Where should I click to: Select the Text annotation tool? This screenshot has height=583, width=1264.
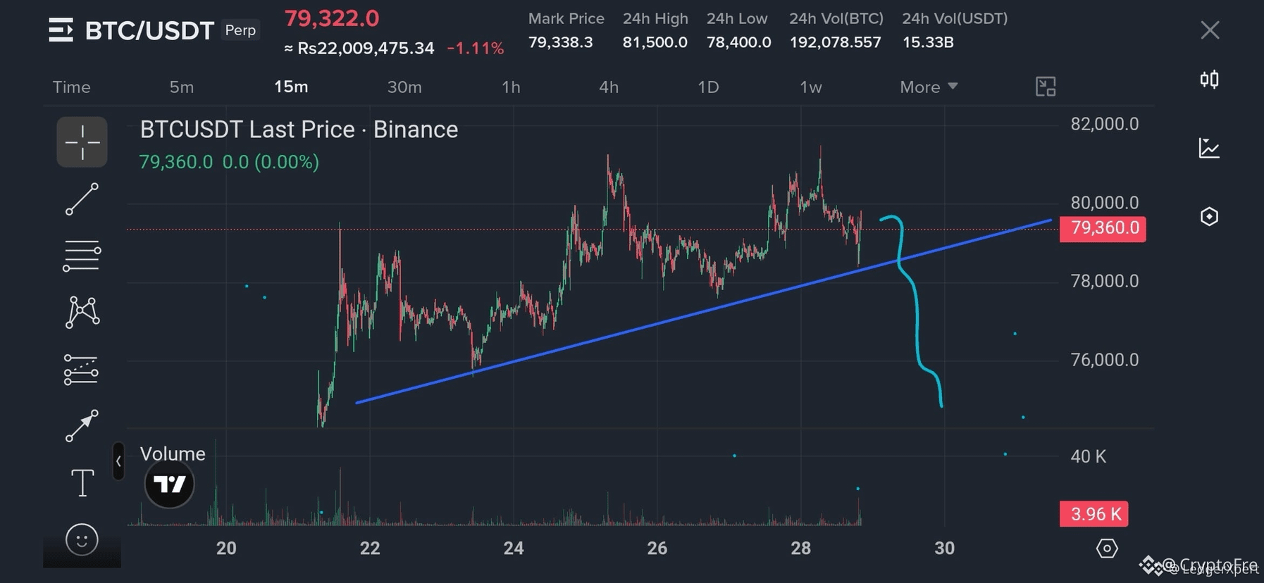82,483
